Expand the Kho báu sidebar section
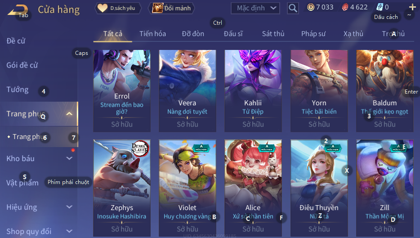The width and height of the screenshot is (420, 238). [69, 158]
